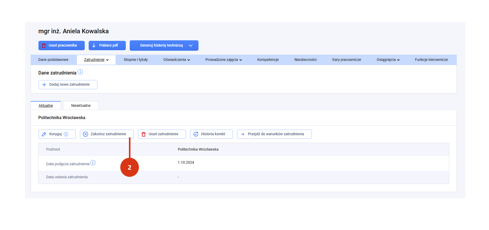
Task: Open the Dane podstawowe tab
Action: tap(53, 60)
